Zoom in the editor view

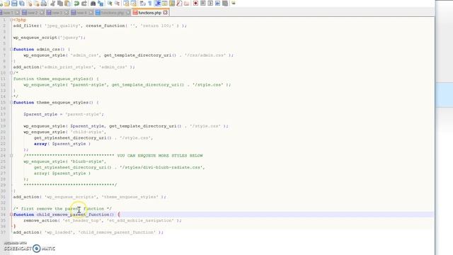coord(110,4)
